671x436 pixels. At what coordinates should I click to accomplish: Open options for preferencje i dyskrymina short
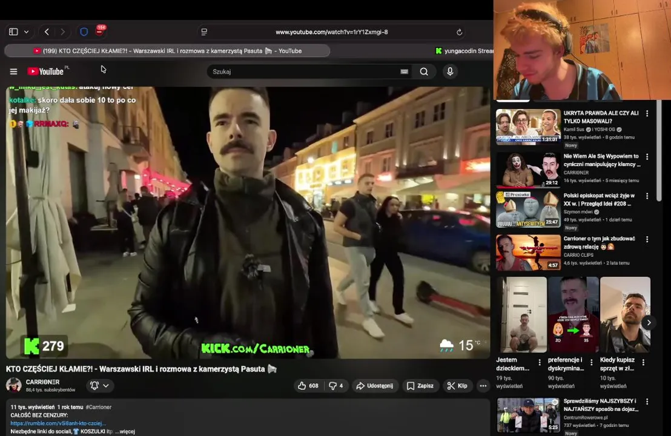592,362
